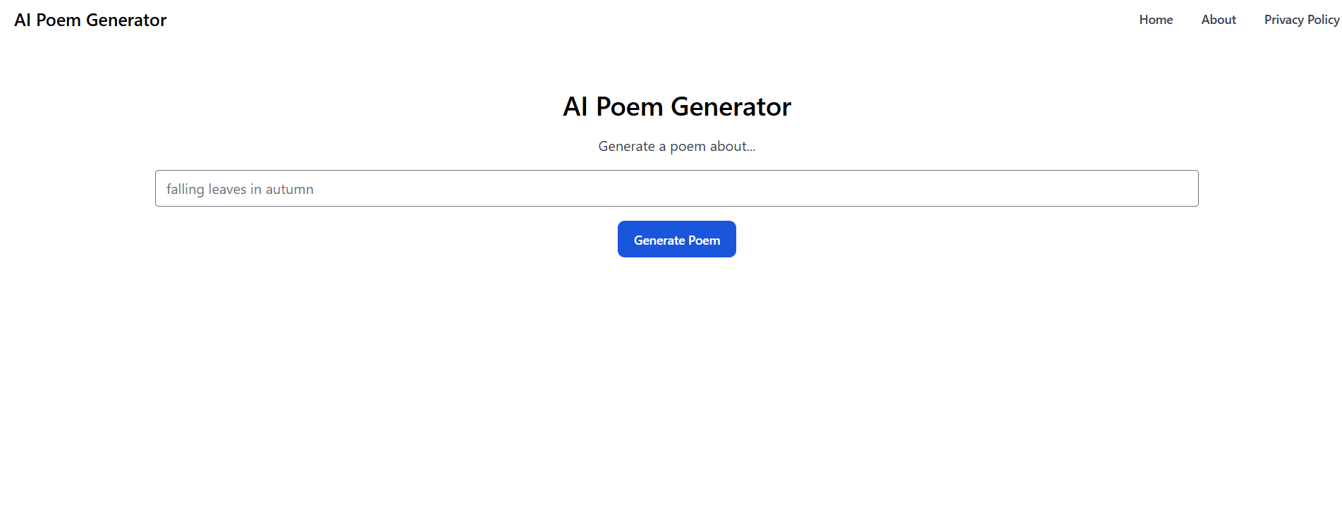The image size is (1342, 524).
Task: Submit the prompt with Generate Poem
Action: tap(676, 240)
